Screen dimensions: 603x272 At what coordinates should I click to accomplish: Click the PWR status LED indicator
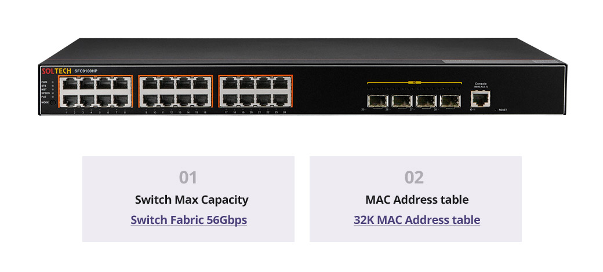[53, 82]
